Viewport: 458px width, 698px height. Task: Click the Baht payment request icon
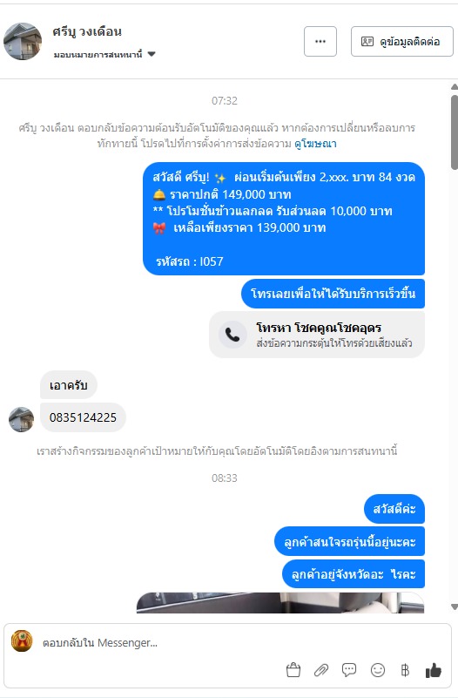pyautogui.click(x=405, y=670)
